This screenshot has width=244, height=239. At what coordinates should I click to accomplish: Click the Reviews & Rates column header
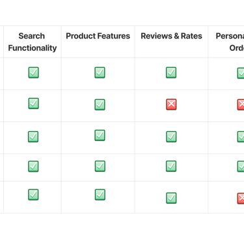tap(171, 36)
